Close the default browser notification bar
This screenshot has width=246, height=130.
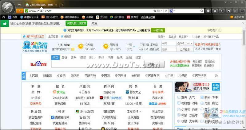click(243, 23)
